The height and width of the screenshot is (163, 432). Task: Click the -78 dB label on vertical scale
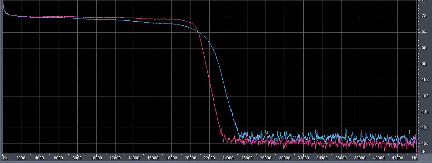(x=424, y=16)
